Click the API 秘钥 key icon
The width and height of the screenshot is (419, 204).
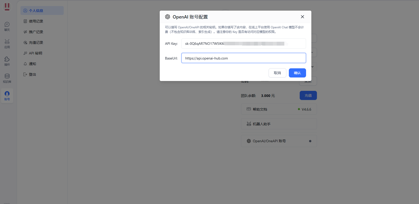[25, 53]
